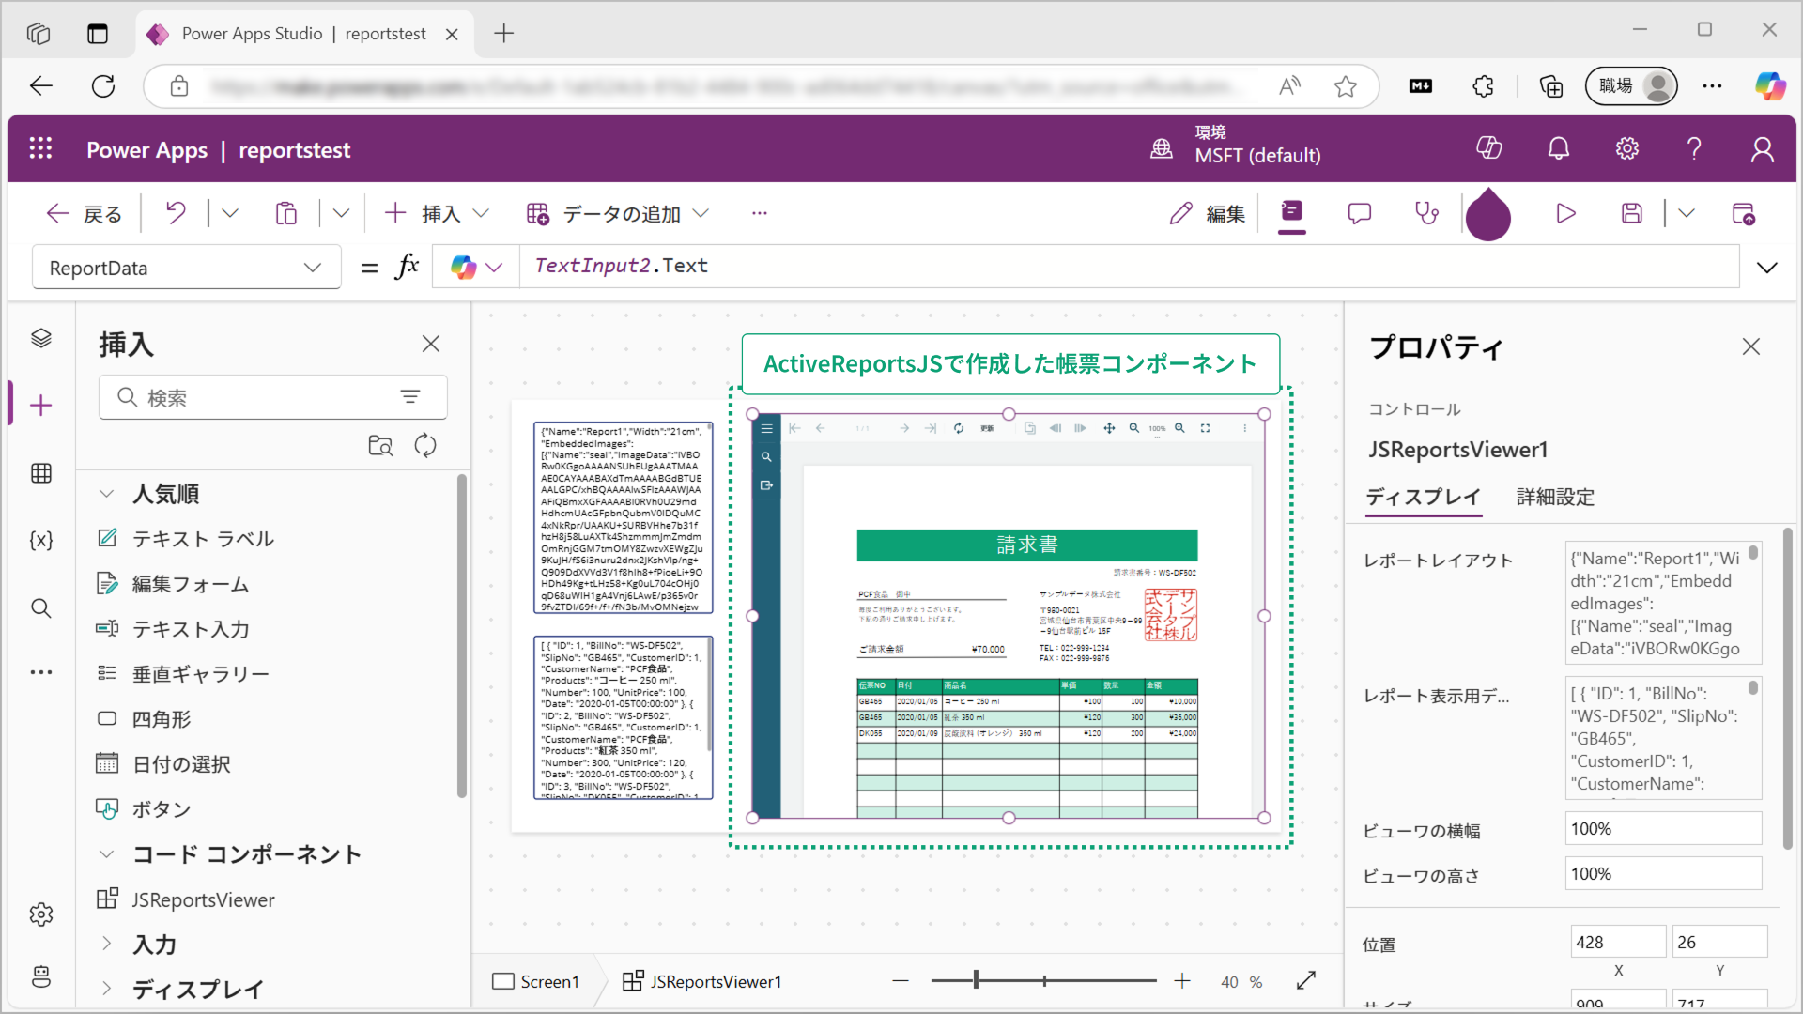
Task: Click the 戻る back button
Action: coord(84,214)
